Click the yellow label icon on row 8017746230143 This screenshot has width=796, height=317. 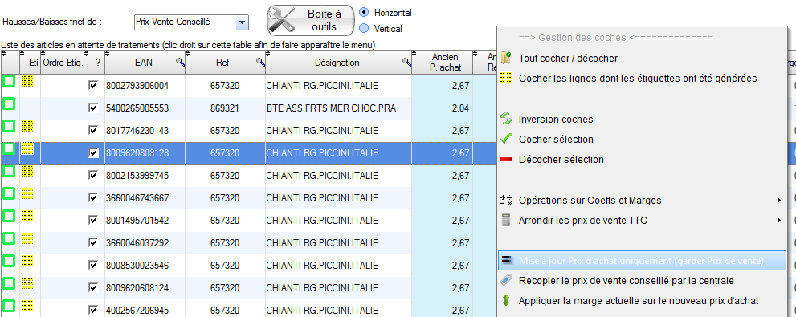point(28,126)
